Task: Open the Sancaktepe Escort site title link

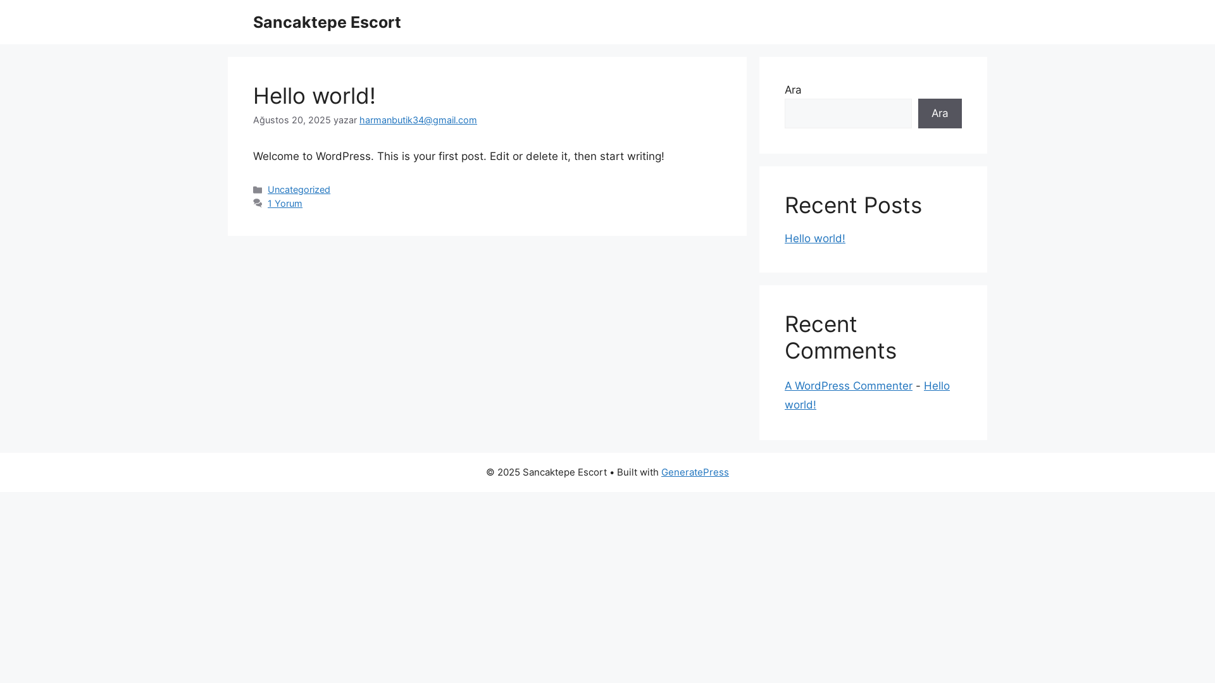Action: 327,22
